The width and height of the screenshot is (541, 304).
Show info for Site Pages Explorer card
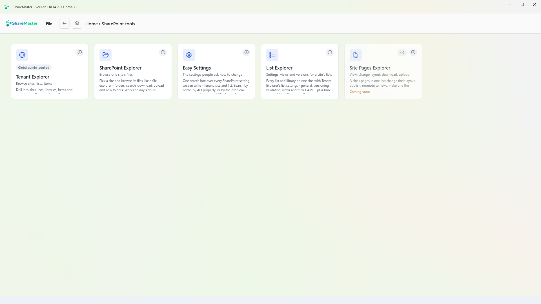click(413, 52)
